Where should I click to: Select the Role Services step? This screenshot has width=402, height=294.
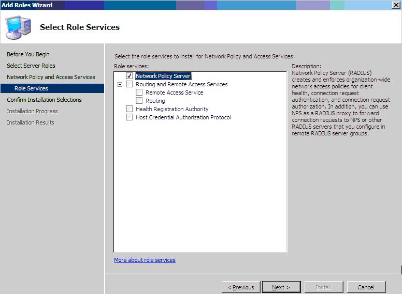(x=52, y=88)
